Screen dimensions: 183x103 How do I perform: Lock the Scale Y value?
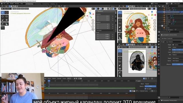[x=112, y=37]
